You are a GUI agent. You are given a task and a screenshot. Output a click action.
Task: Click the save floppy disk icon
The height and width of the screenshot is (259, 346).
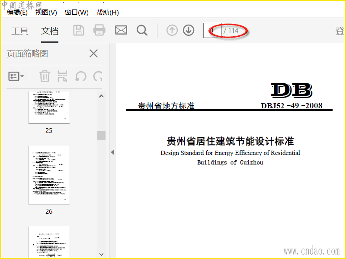point(79,30)
